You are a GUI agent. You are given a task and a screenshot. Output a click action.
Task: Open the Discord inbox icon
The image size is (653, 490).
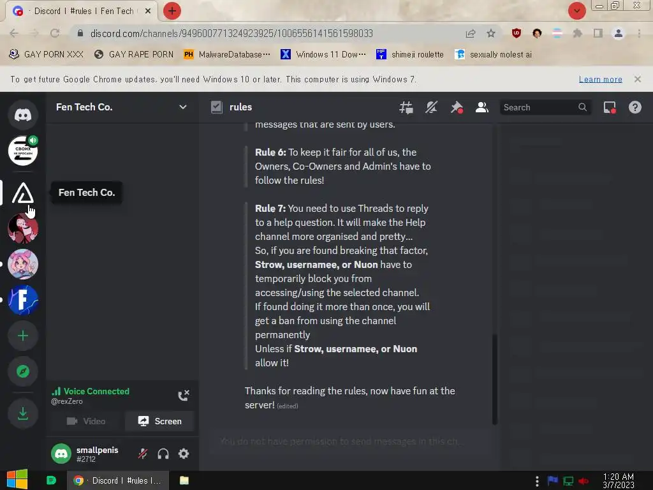click(610, 107)
